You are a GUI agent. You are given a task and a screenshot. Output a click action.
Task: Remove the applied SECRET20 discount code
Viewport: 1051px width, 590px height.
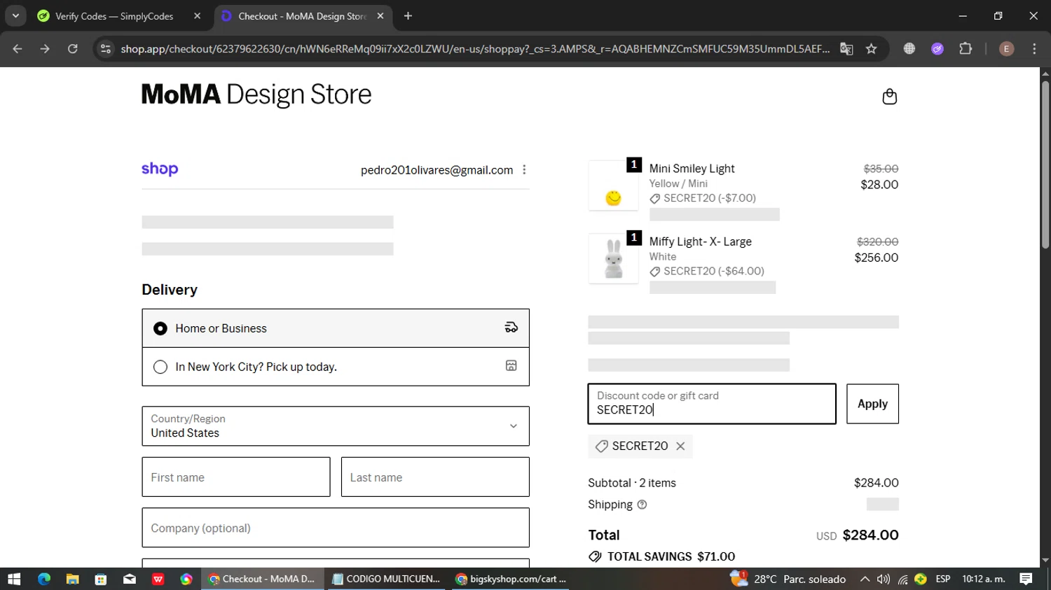(x=680, y=446)
